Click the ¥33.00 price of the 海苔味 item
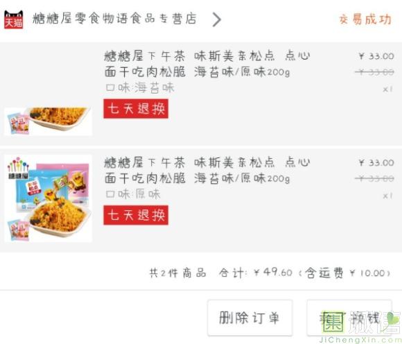402x344 pixels. 376,56
